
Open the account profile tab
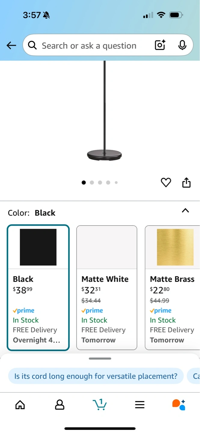60,405
